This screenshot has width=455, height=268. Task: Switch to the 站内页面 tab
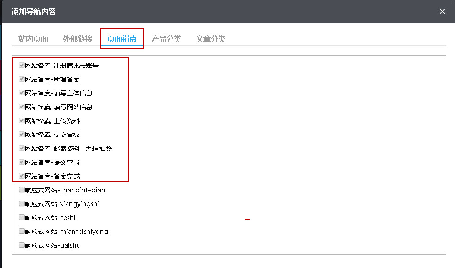(33, 39)
